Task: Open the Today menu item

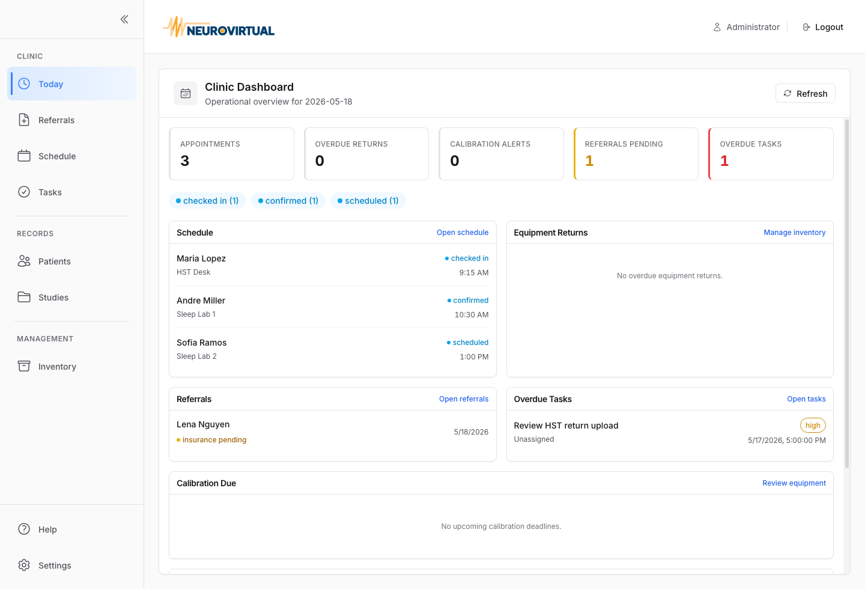Action: (x=72, y=84)
